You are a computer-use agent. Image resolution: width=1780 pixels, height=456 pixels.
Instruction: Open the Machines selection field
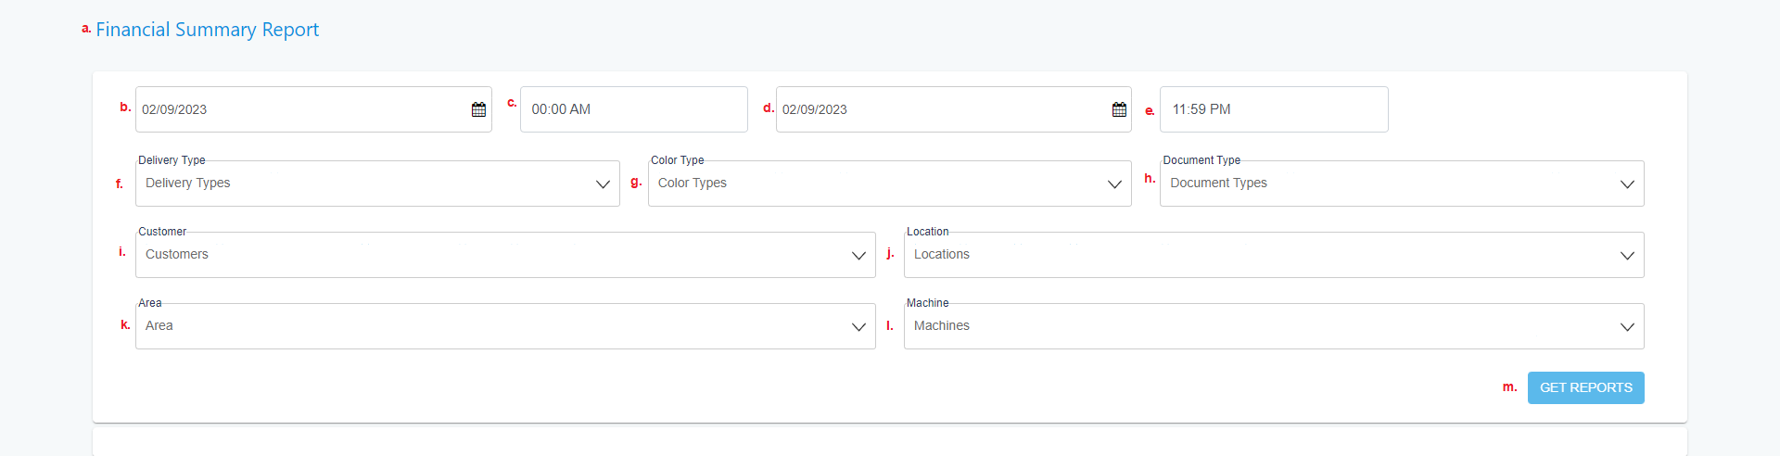point(1274,326)
